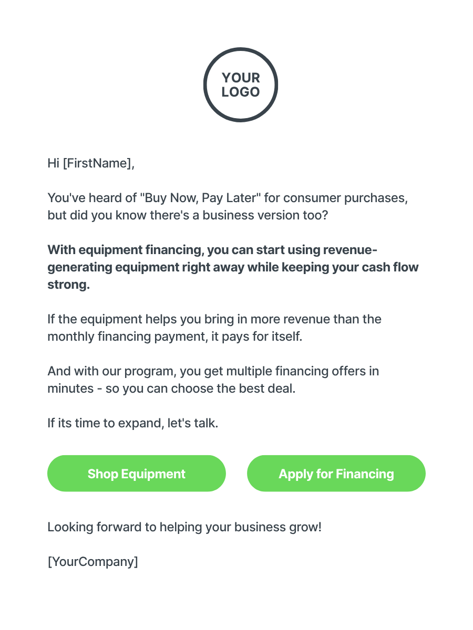Select the Apply for Financing button
473x630 pixels.
pos(336,474)
